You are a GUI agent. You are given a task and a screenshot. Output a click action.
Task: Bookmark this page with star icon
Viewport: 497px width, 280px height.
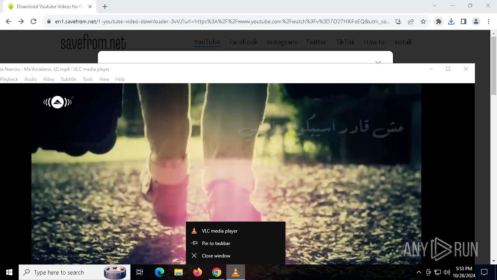tap(423, 22)
